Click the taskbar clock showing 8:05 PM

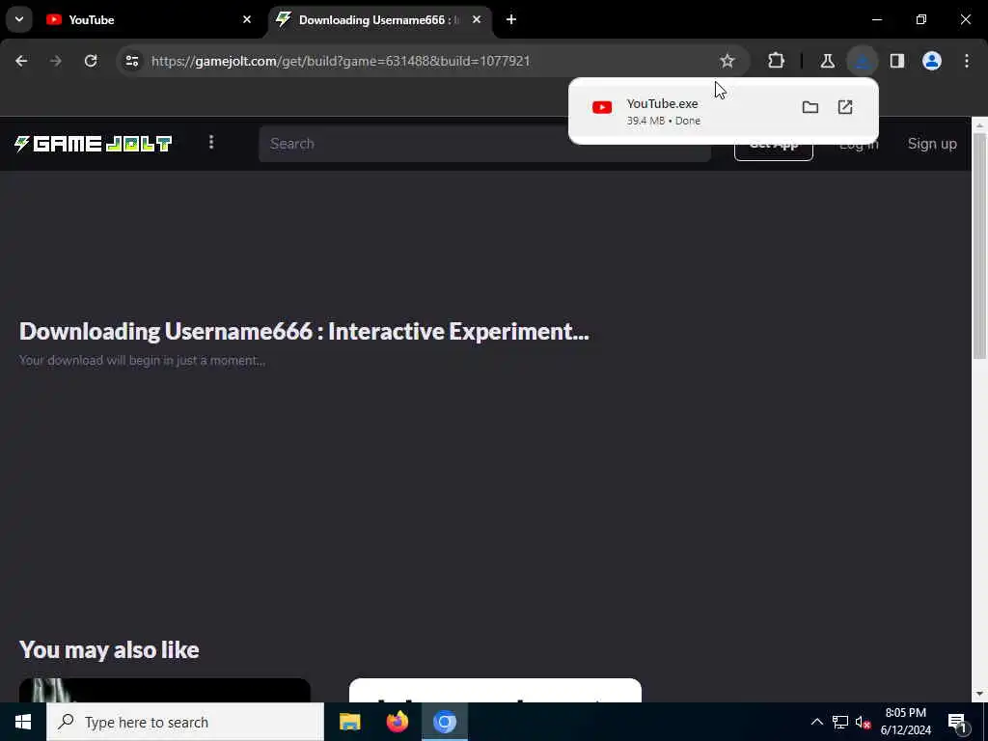click(x=905, y=722)
